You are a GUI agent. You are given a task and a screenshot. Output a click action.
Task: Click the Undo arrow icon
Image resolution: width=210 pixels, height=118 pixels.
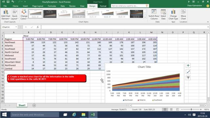[13, 2]
